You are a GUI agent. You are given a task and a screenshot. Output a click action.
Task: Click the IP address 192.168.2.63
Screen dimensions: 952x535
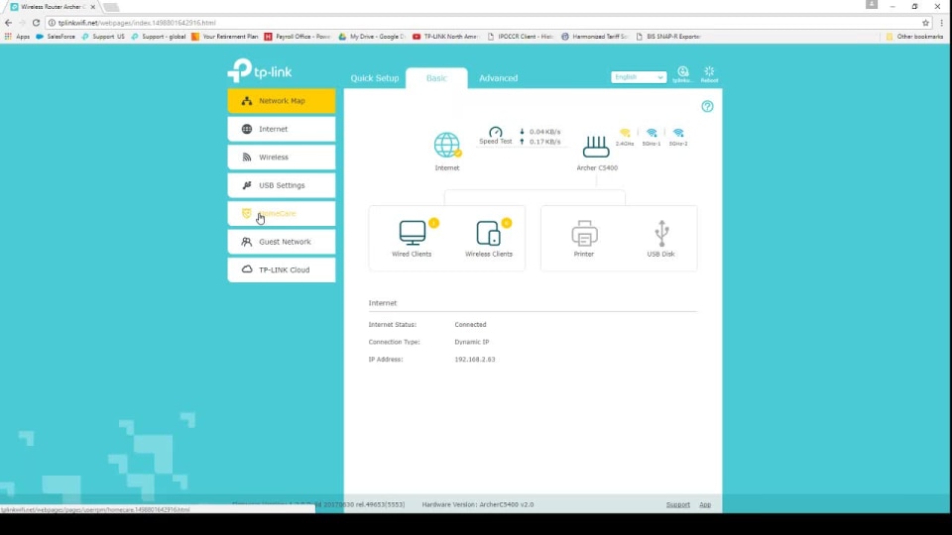click(475, 359)
